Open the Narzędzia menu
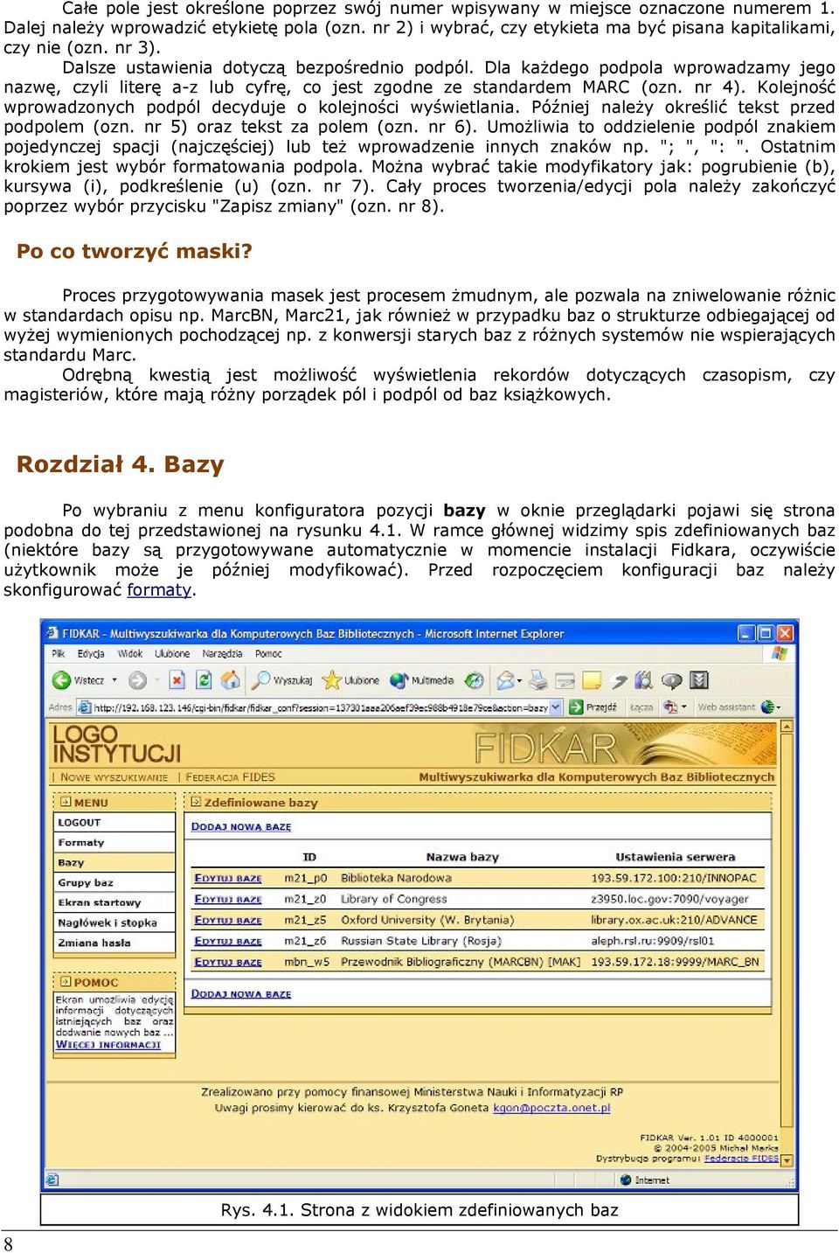The height and width of the screenshot is (1253, 839). pos(222,653)
